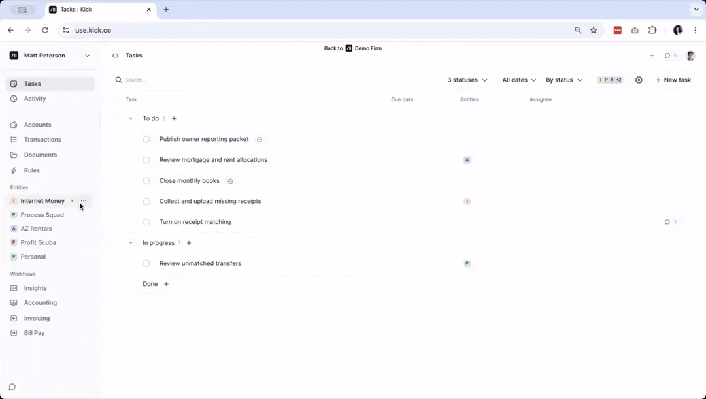Switch to the Insights workflow

coord(35,288)
